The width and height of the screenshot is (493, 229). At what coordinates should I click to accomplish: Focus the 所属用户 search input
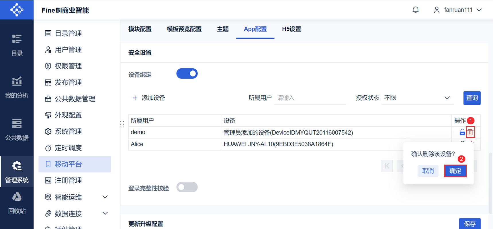pyautogui.click(x=310, y=98)
